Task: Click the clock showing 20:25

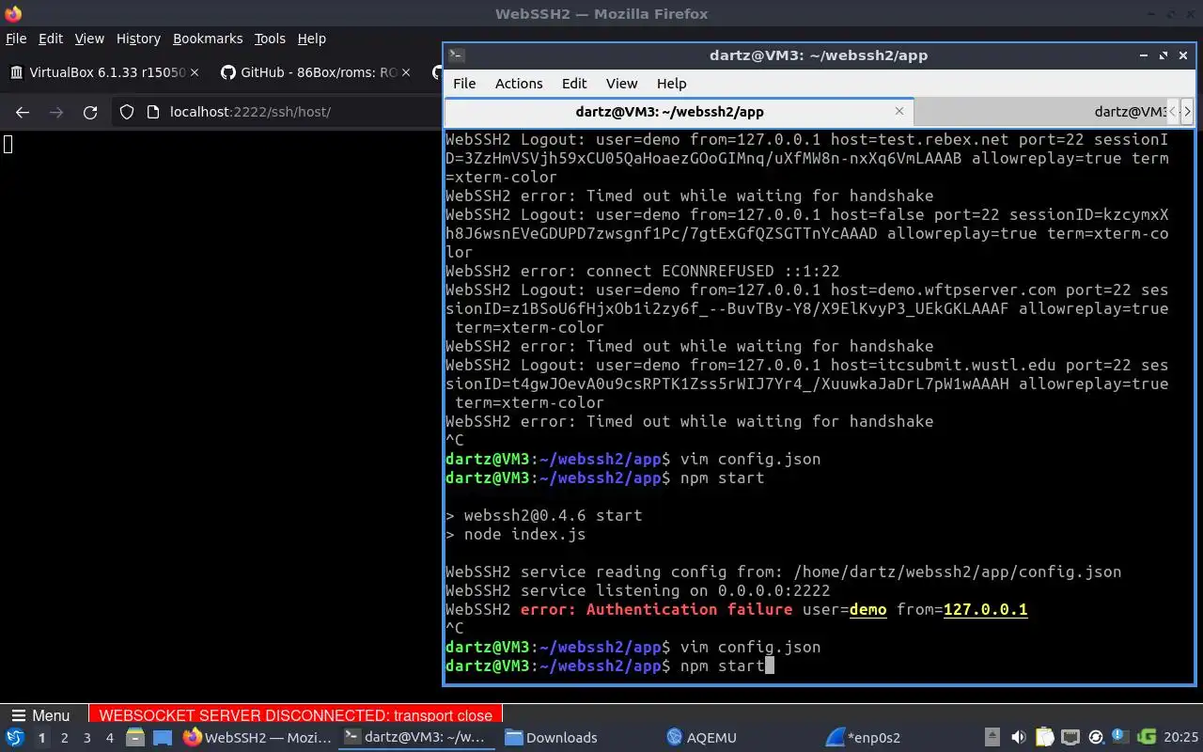Action: (x=1181, y=738)
